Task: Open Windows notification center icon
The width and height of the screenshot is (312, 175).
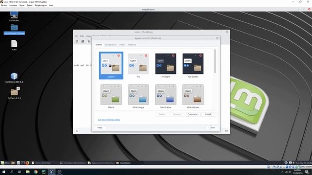Action: [307, 172]
